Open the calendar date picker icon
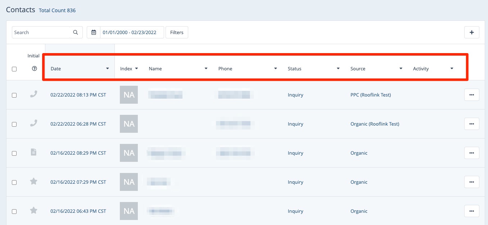 [94, 32]
